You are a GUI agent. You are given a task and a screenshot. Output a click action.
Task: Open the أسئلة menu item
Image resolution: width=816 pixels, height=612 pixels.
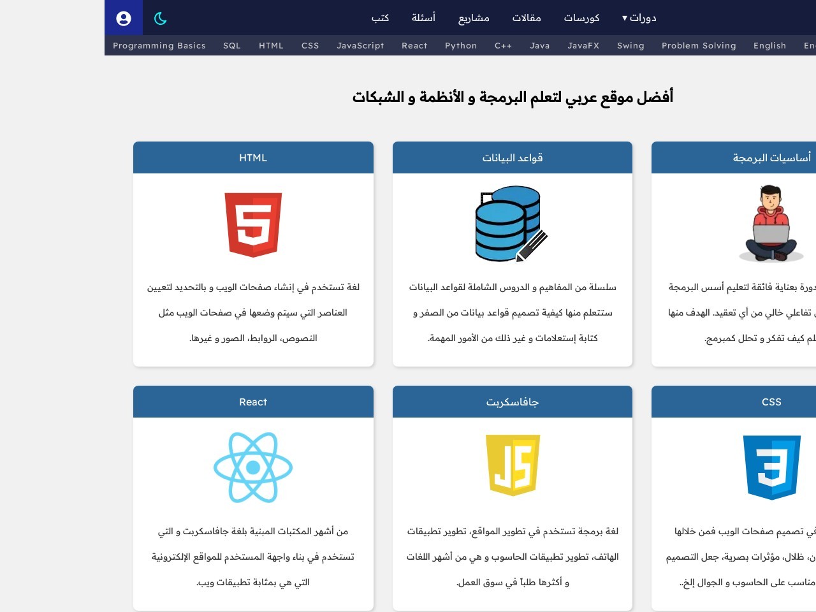423,18
